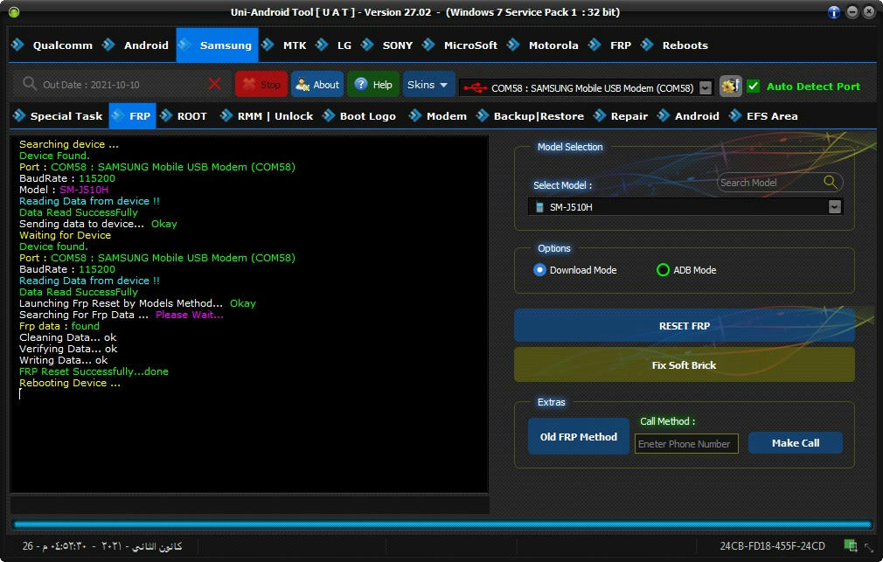Select the ADB Mode radio button
The height and width of the screenshot is (562, 883).
tap(663, 270)
